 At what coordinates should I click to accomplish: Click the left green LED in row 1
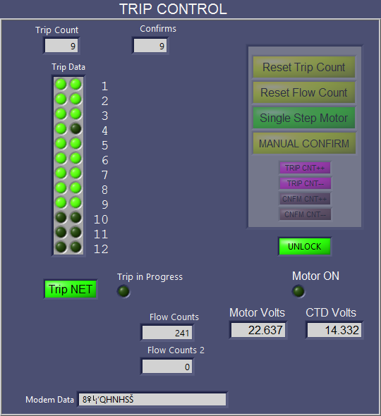coord(61,85)
